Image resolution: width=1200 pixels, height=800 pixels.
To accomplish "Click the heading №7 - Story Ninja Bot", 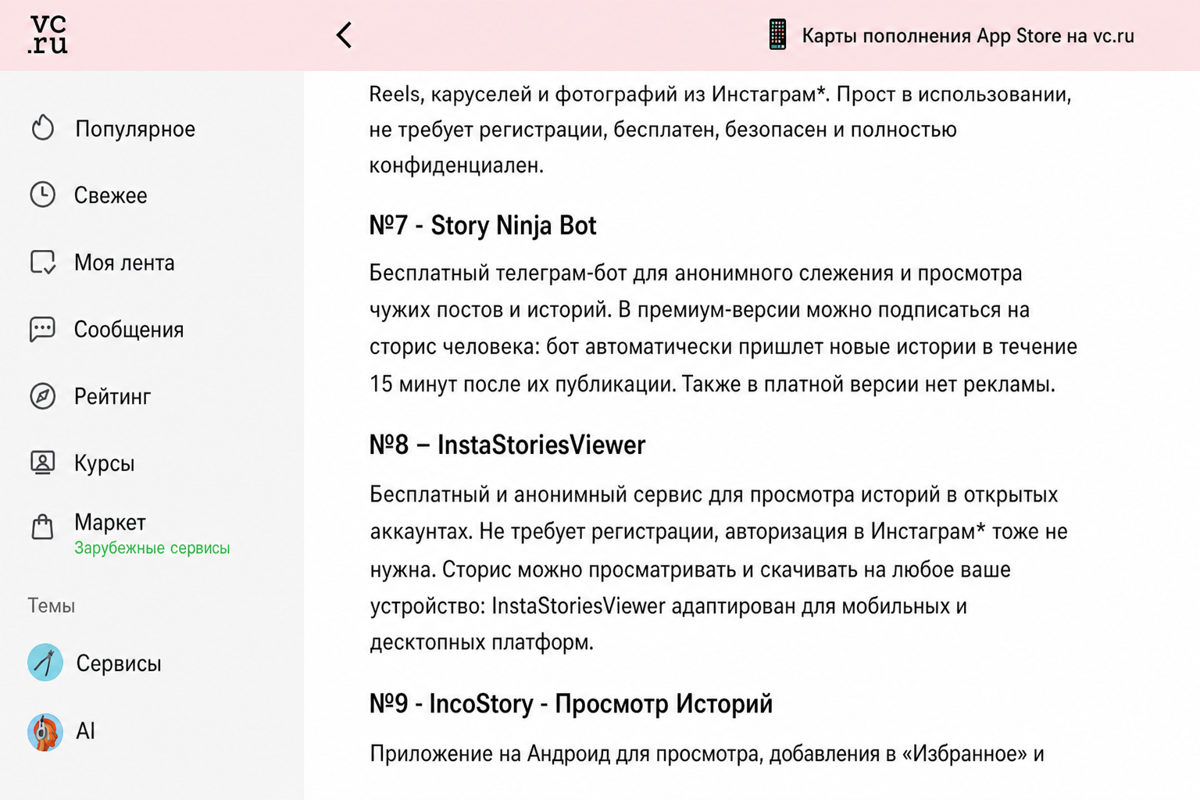I will pos(483,226).
